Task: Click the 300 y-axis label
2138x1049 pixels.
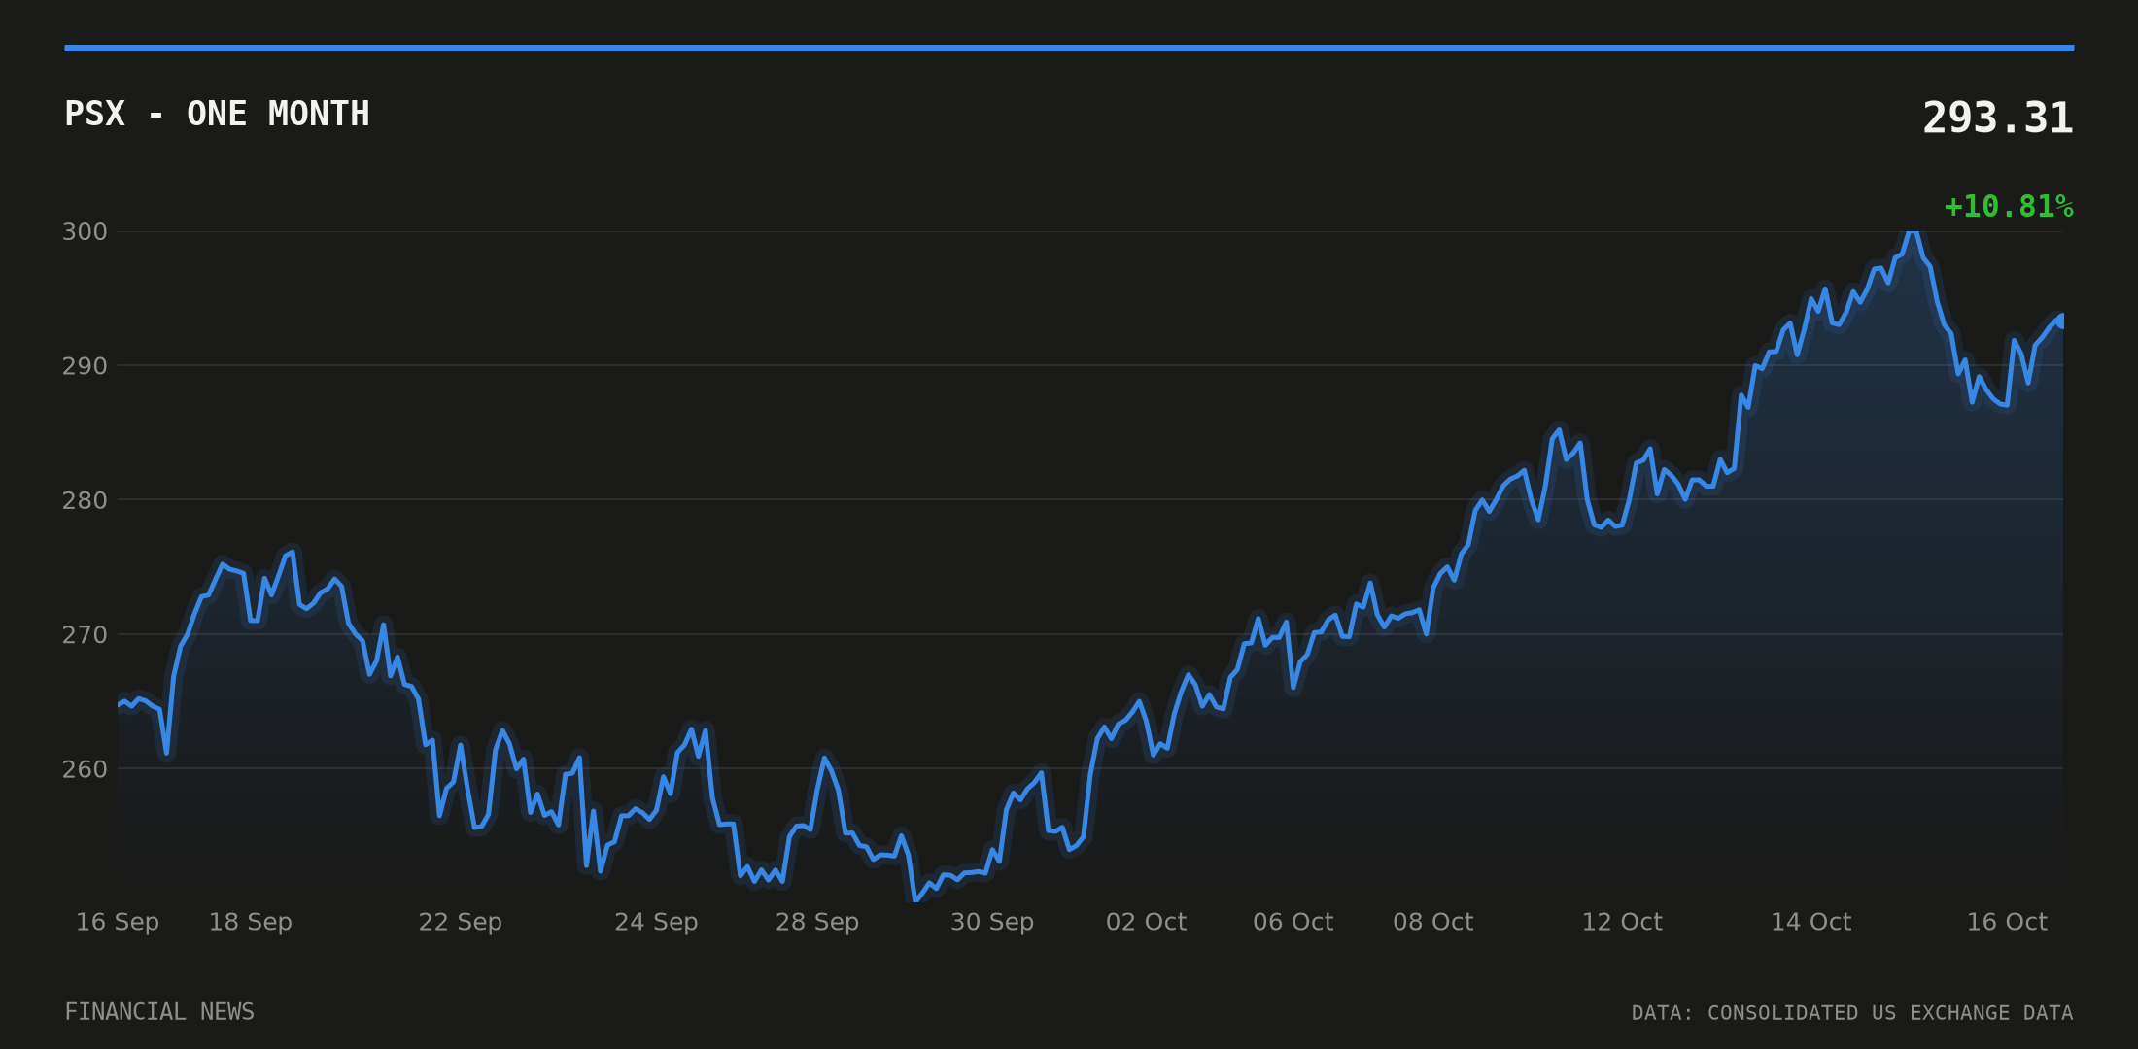Action: [85, 231]
